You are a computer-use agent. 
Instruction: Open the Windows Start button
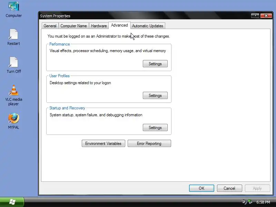click(x=12, y=202)
